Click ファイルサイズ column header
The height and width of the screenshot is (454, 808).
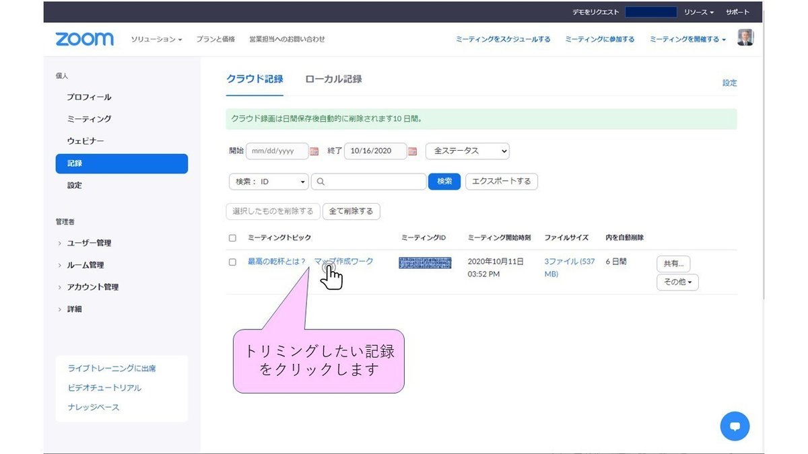[x=566, y=238]
